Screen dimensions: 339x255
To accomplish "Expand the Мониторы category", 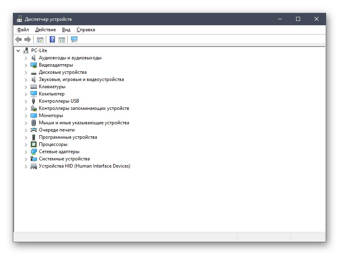I will tap(26, 116).
